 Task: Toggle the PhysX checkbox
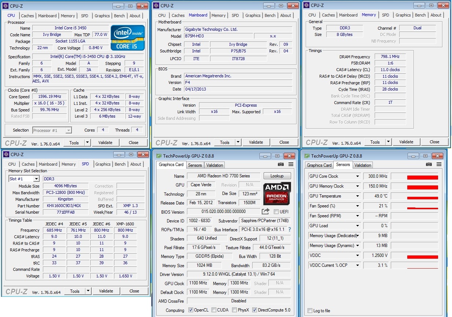[x=234, y=310]
